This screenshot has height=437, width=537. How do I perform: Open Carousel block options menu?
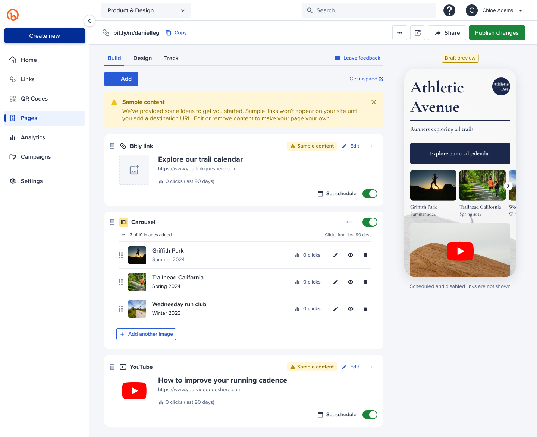[349, 222]
